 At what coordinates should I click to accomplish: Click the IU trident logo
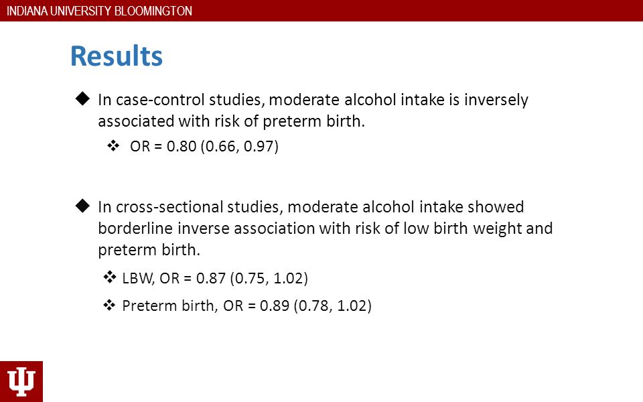[21, 381]
